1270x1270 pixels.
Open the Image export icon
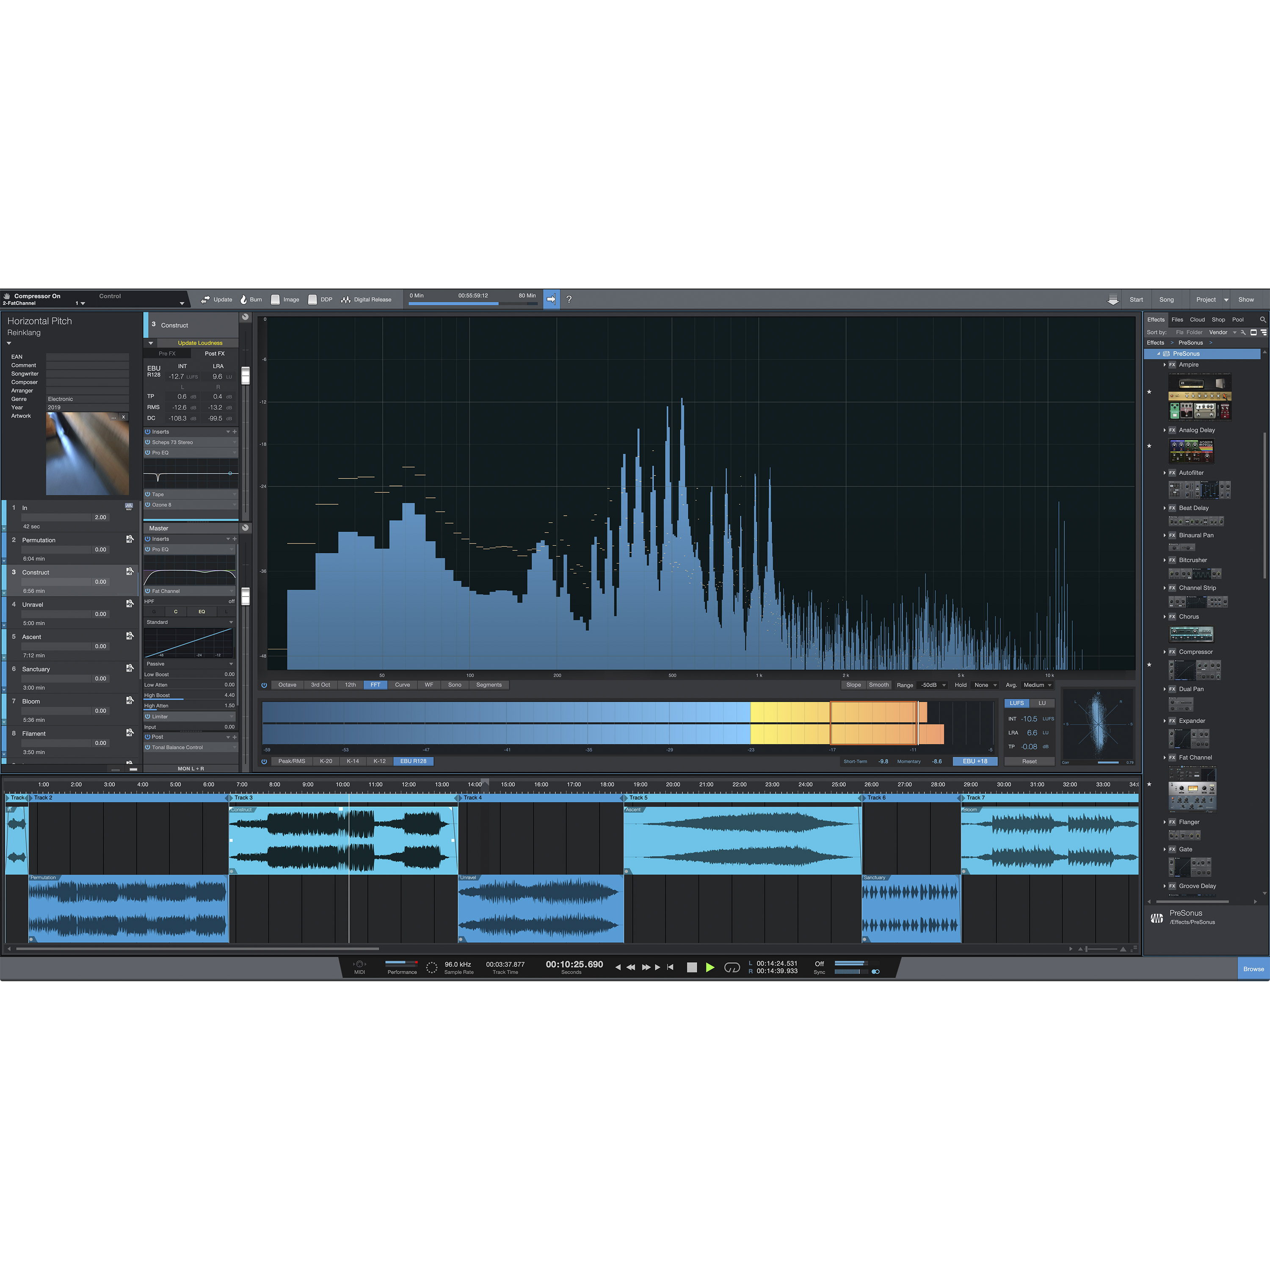point(276,299)
